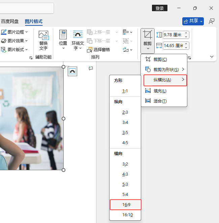Collapse the ribbon chevron
The width and height of the screenshot is (219, 223).
212,57
